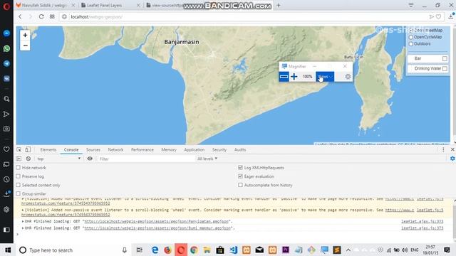Switch to Sources tab

click(x=93, y=150)
